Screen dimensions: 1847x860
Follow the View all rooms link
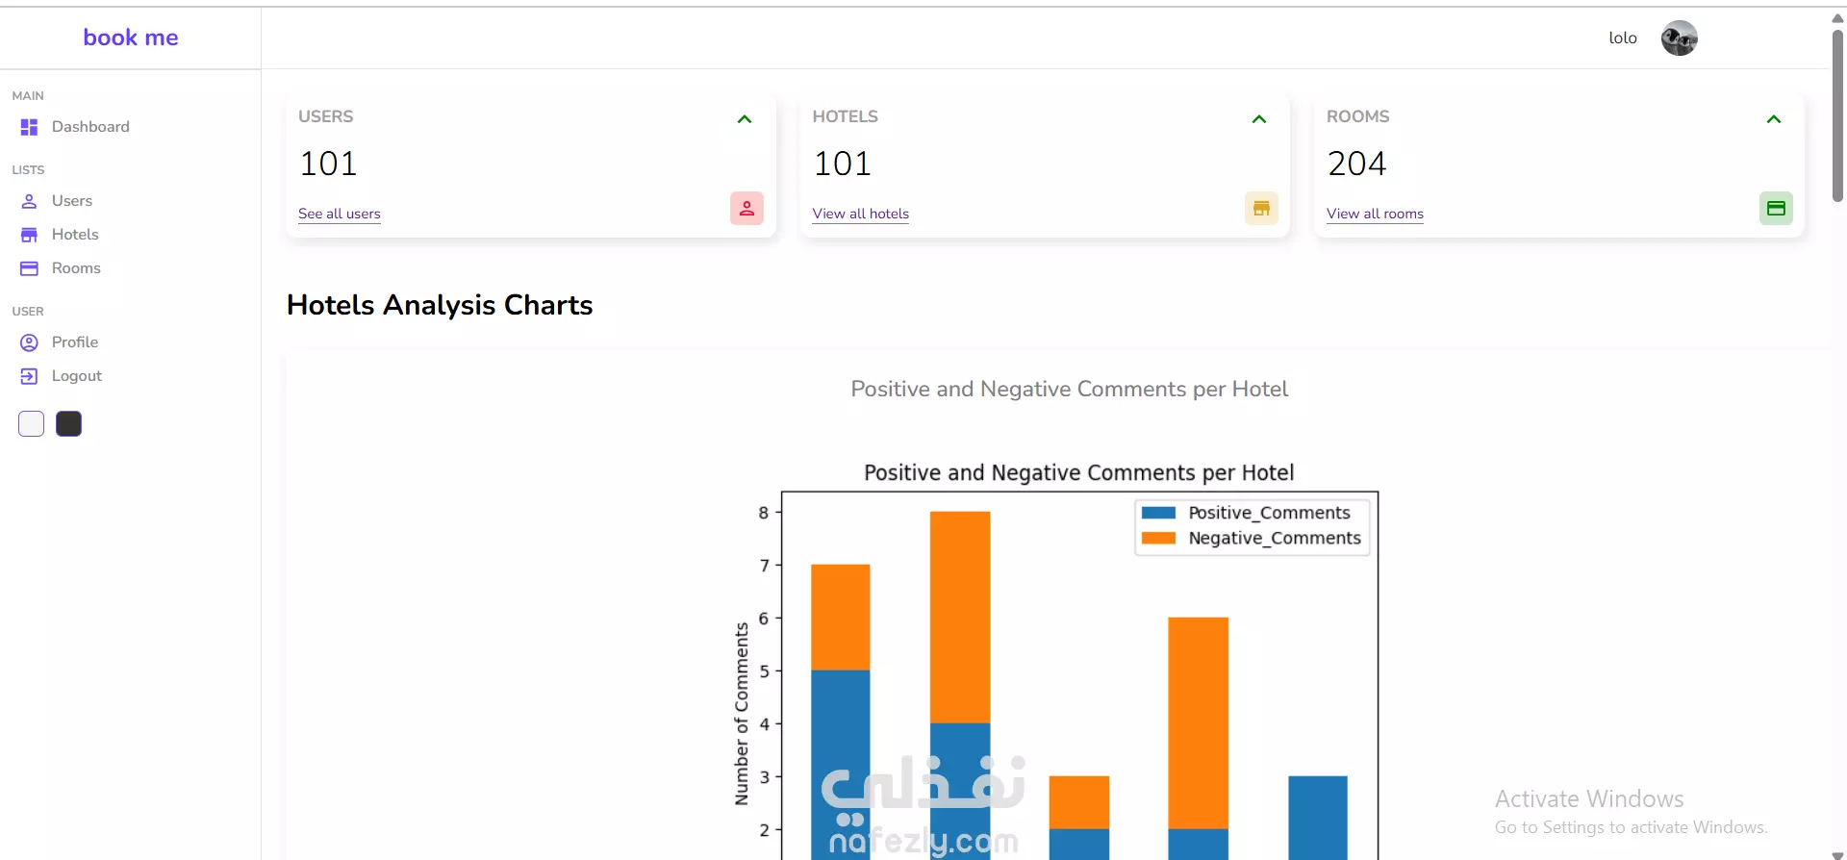tap(1375, 214)
